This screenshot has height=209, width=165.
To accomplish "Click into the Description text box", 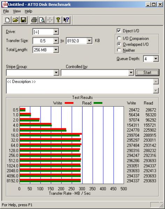I will [80, 86].
